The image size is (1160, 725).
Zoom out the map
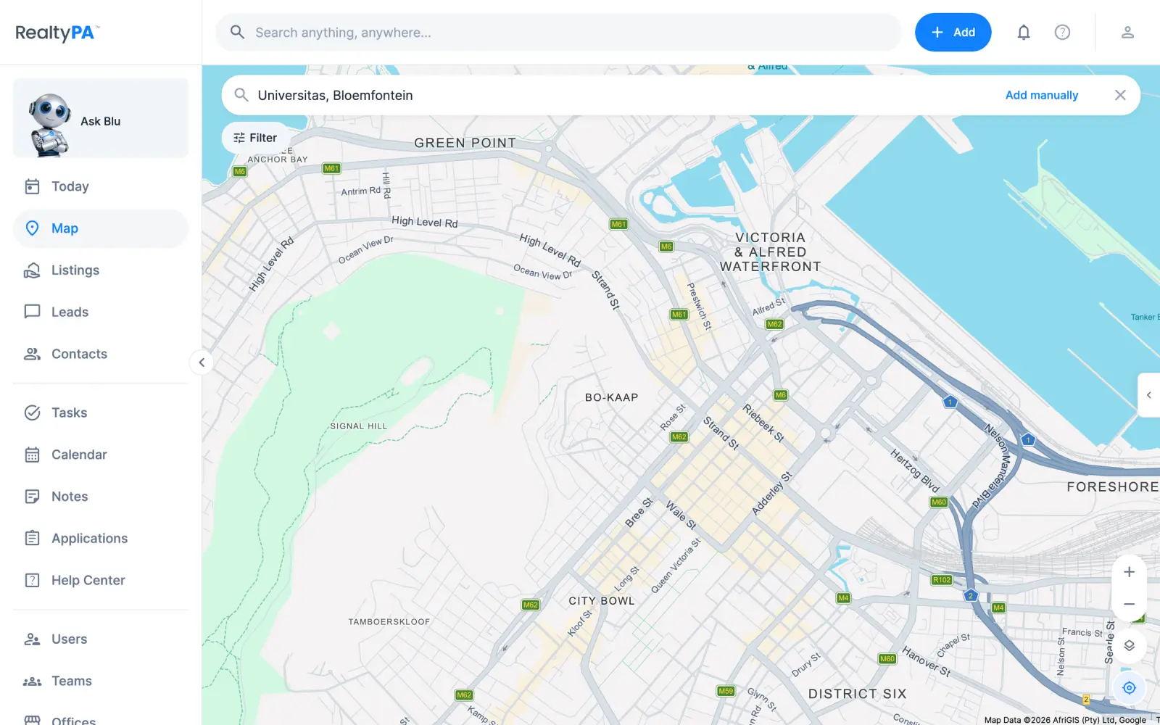point(1129,604)
